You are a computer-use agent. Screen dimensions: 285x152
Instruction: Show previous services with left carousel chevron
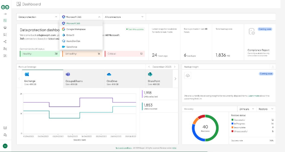[x=19, y=79]
